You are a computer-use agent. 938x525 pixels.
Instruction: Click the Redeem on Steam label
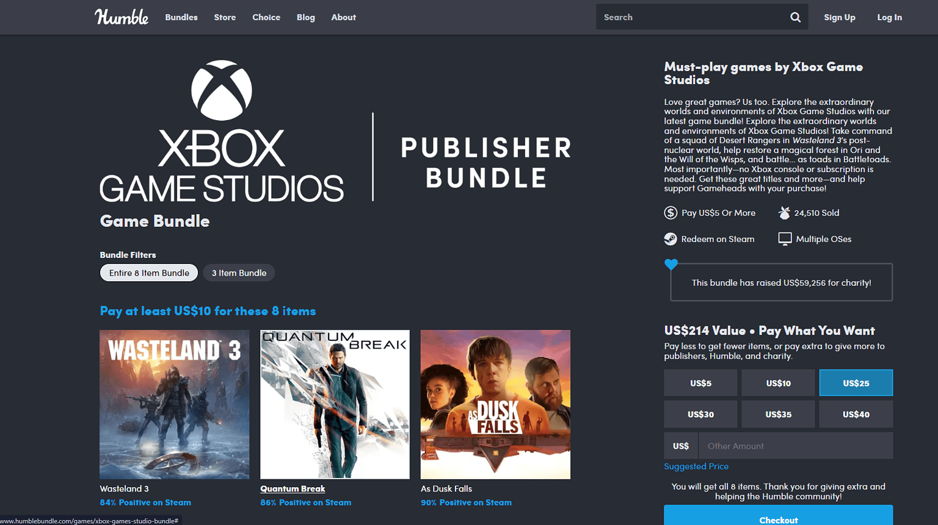coord(718,239)
